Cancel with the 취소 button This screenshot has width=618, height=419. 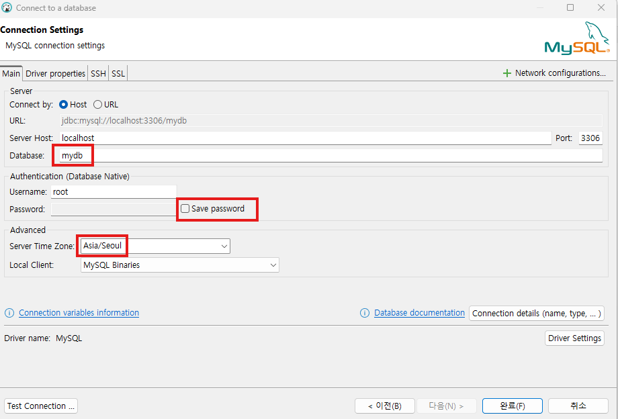pyautogui.click(x=578, y=406)
